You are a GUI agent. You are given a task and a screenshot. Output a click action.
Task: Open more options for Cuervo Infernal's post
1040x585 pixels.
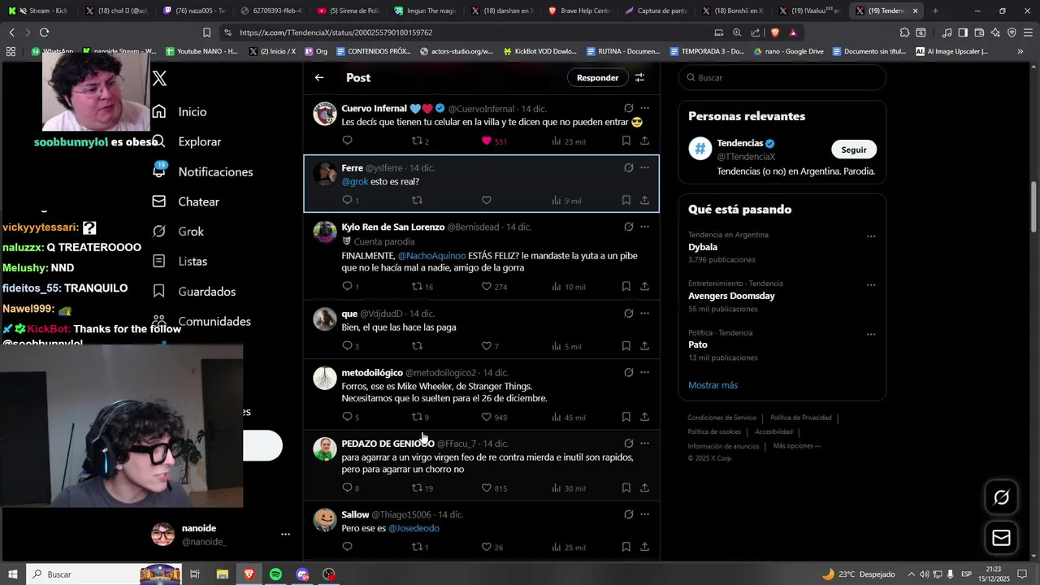644,108
